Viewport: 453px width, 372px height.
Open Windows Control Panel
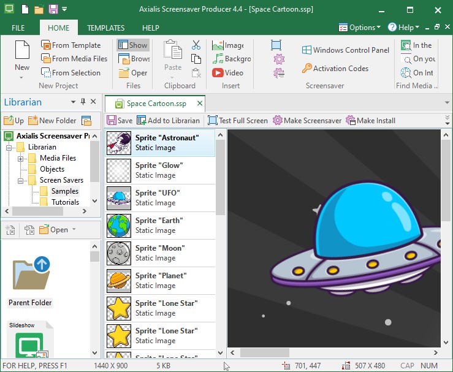point(346,50)
